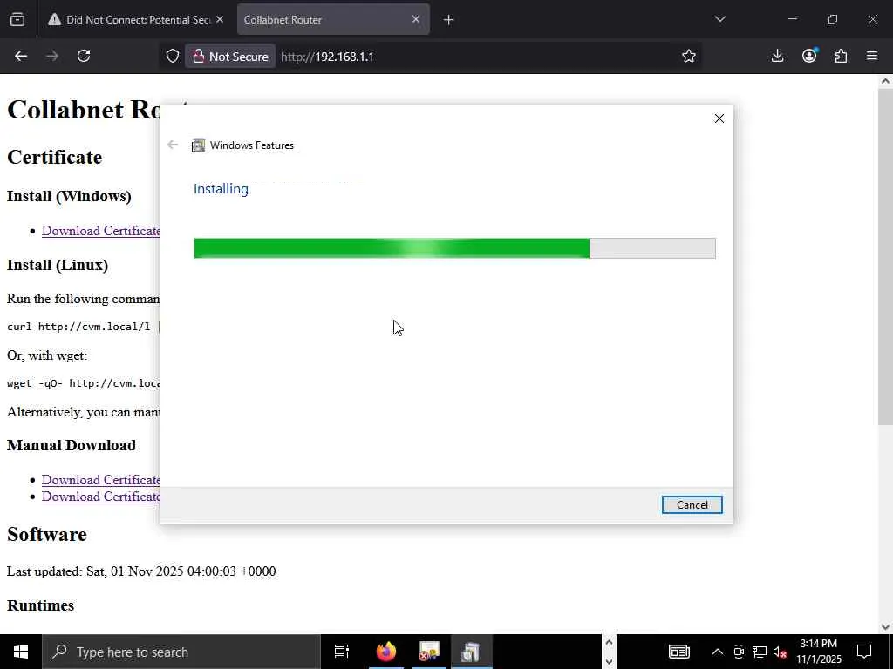Open the Firefox View icon at tab bar left
This screenshot has width=893, height=669.
pos(17,19)
